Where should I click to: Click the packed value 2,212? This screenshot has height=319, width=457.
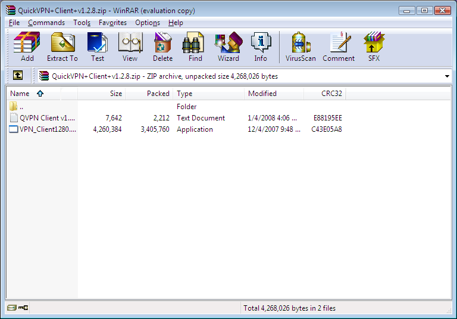161,117
